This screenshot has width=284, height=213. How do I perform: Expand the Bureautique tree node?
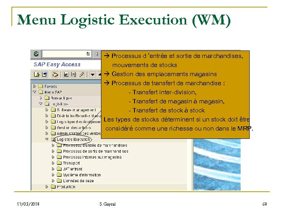[41, 98]
